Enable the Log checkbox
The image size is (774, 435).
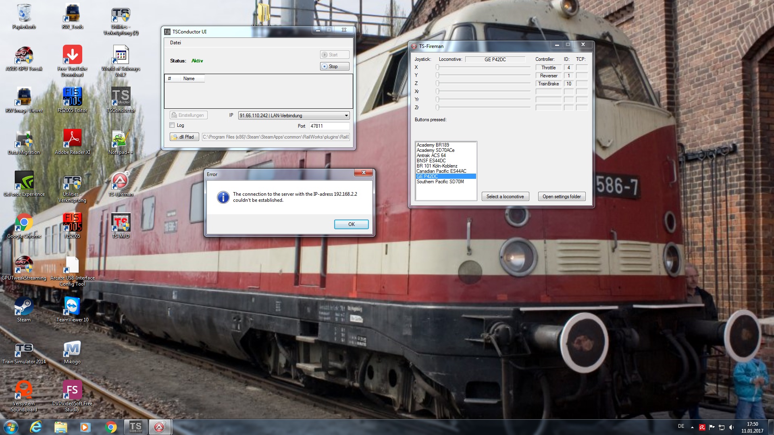coord(172,125)
